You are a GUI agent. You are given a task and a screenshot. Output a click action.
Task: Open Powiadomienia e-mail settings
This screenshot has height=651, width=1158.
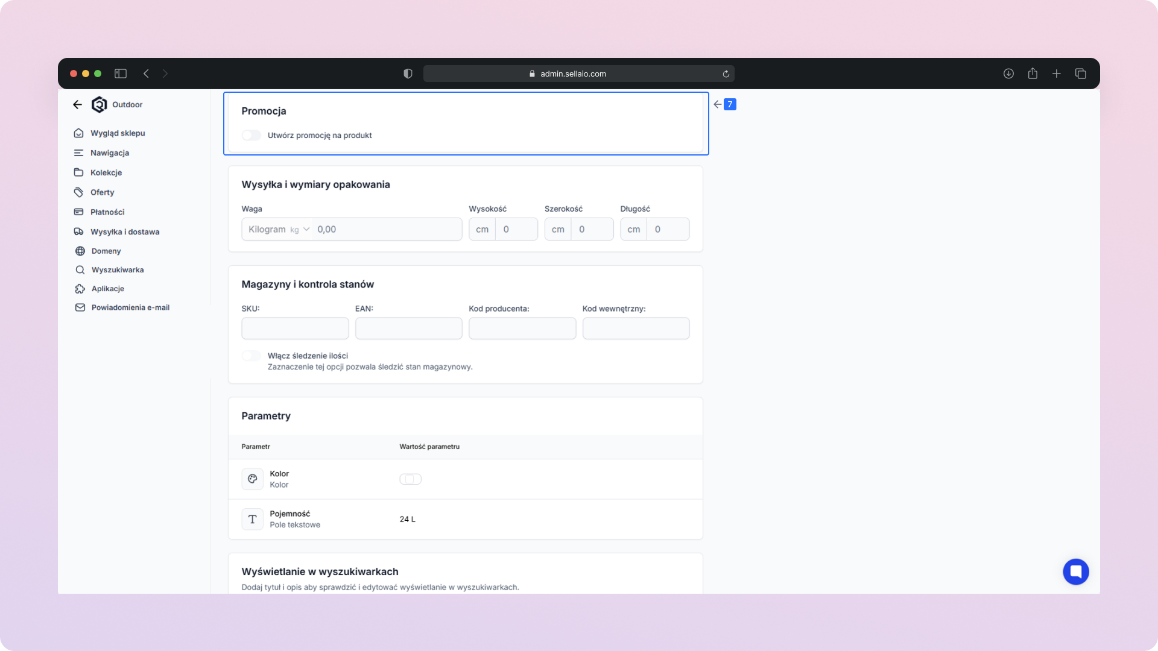[130, 307]
